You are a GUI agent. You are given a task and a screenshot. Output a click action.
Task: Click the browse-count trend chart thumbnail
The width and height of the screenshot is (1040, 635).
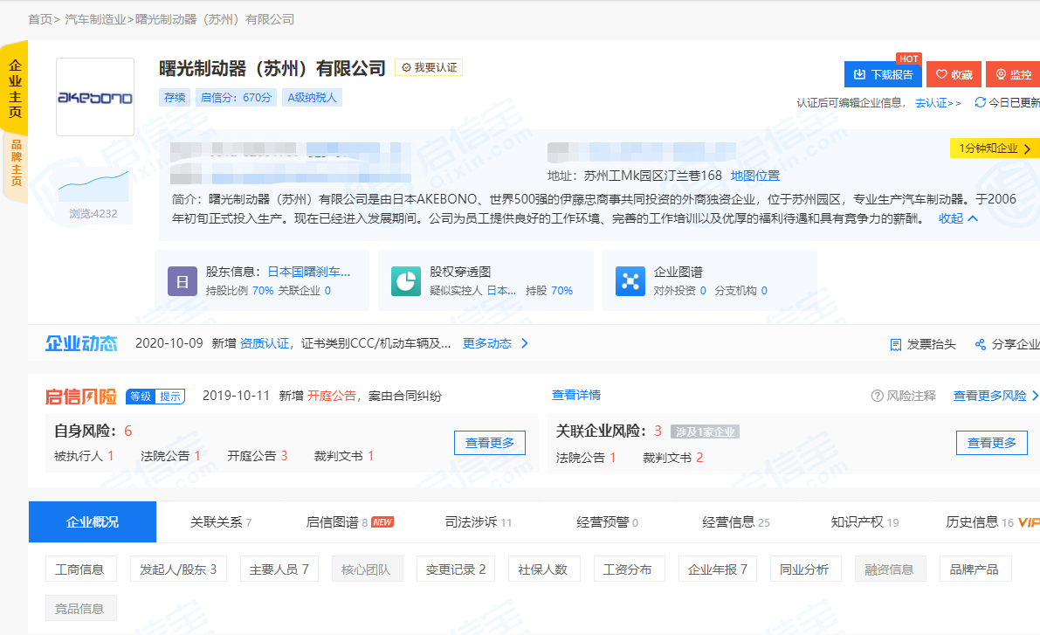click(93, 186)
